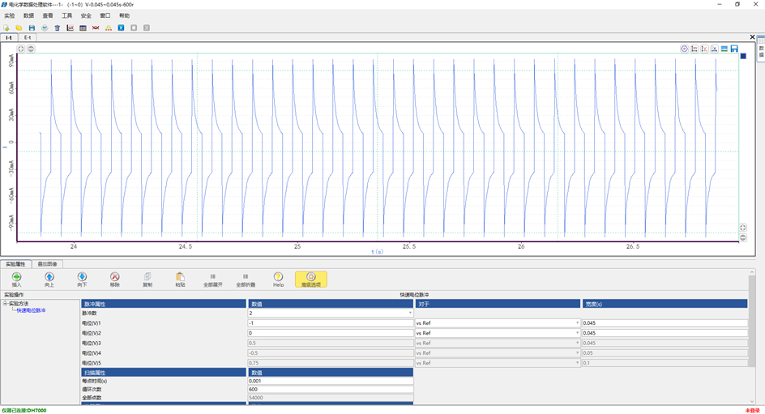Click the grayed-out skip toolbar icon
The image size is (765, 414).
147,28
